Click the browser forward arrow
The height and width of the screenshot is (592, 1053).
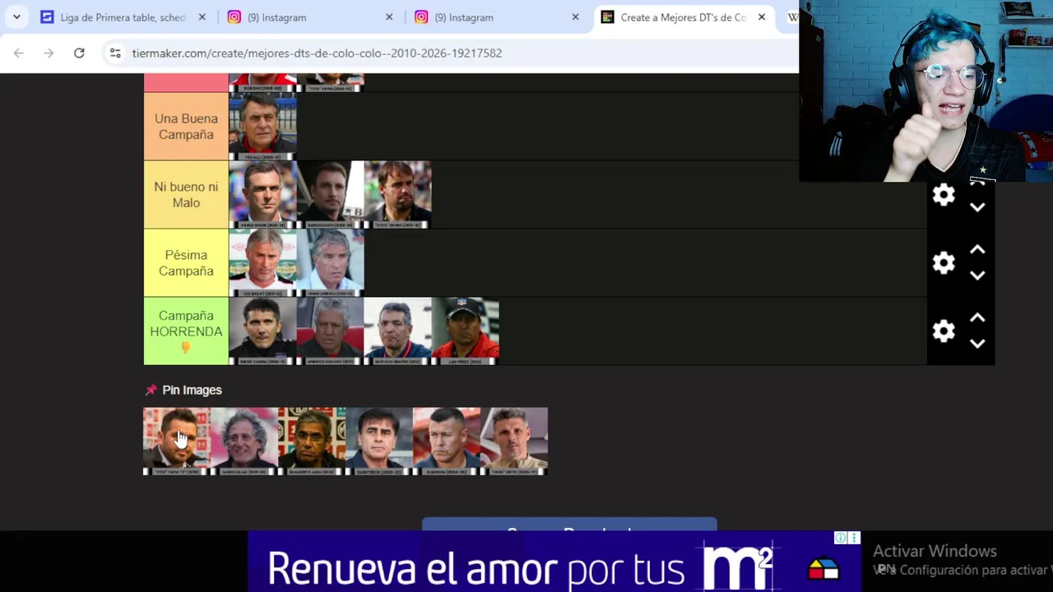(49, 53)
